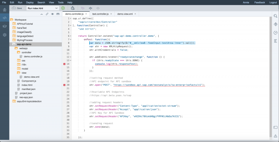Click the editor vertical scrollbar
Viewport: 279px width, 142px height.
tap(271, 77)
